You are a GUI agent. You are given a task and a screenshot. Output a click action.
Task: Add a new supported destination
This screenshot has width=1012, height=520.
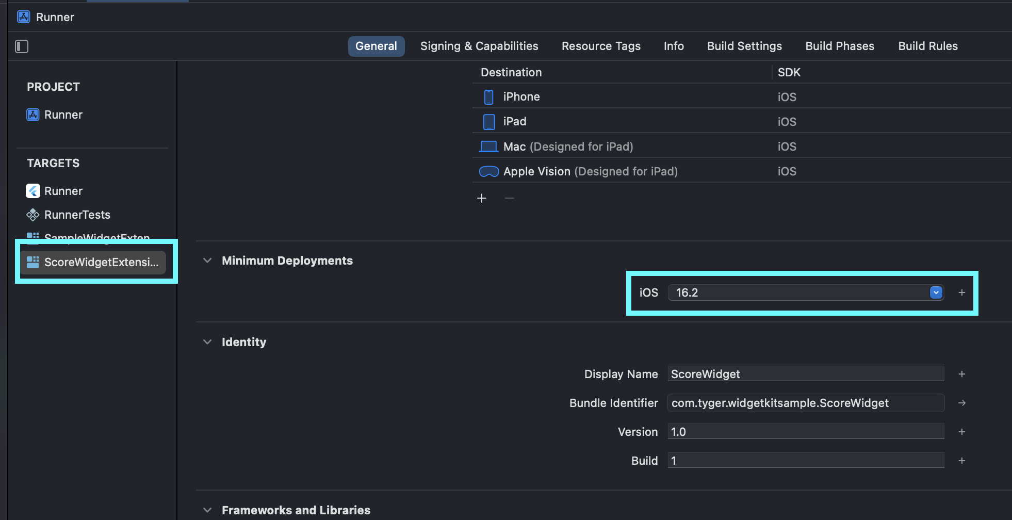click(x=482, y=198)
